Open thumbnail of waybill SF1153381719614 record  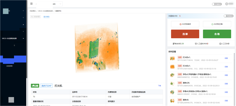172,58
